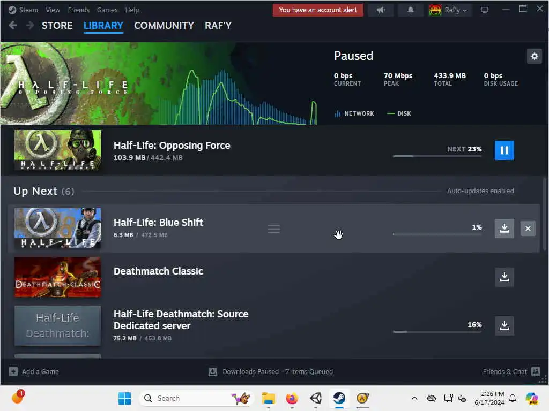The height and width of the screenshot is (411, 549).
Task: Download Deathmatch Classic now
Action: click(x=504, y=277)
